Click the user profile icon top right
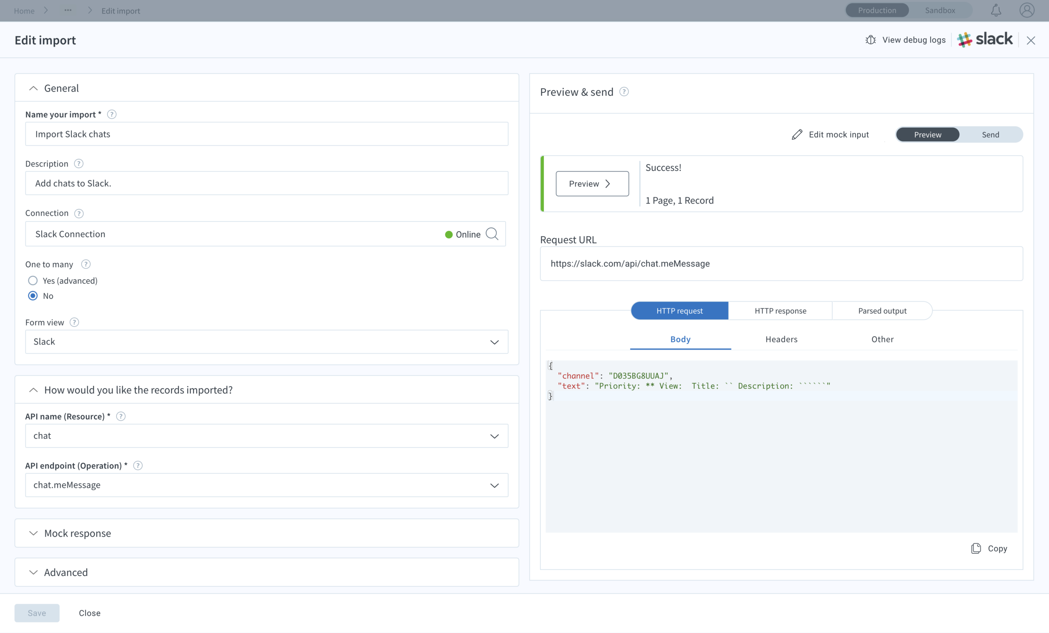Viewport: 1049px width, 633px height. tap(1027, 11)
